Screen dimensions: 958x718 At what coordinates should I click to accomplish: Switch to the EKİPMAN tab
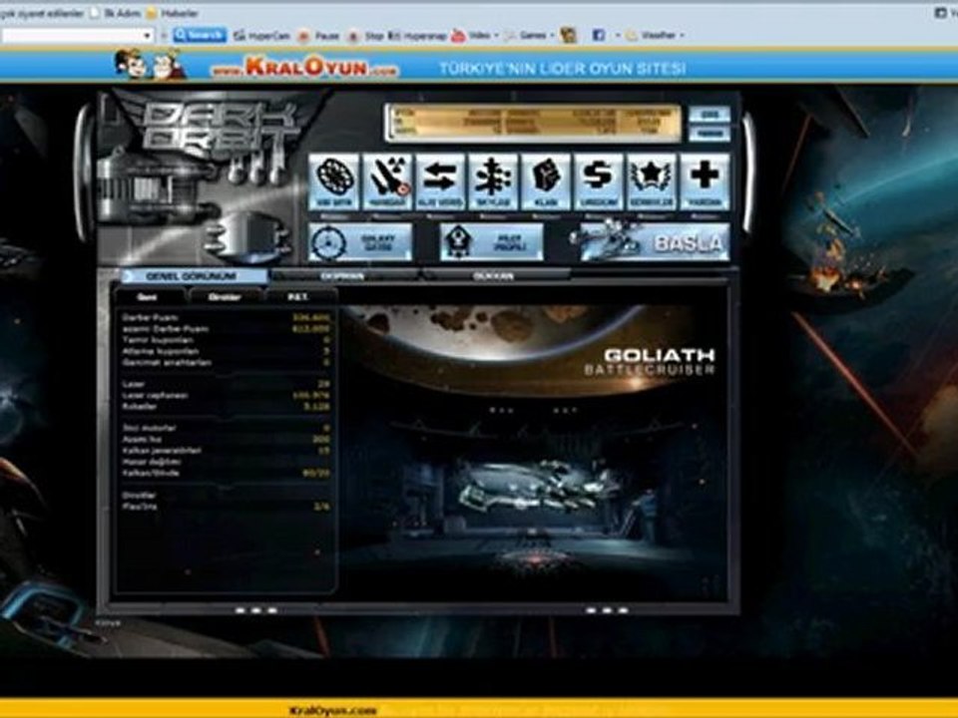(344, 276)
